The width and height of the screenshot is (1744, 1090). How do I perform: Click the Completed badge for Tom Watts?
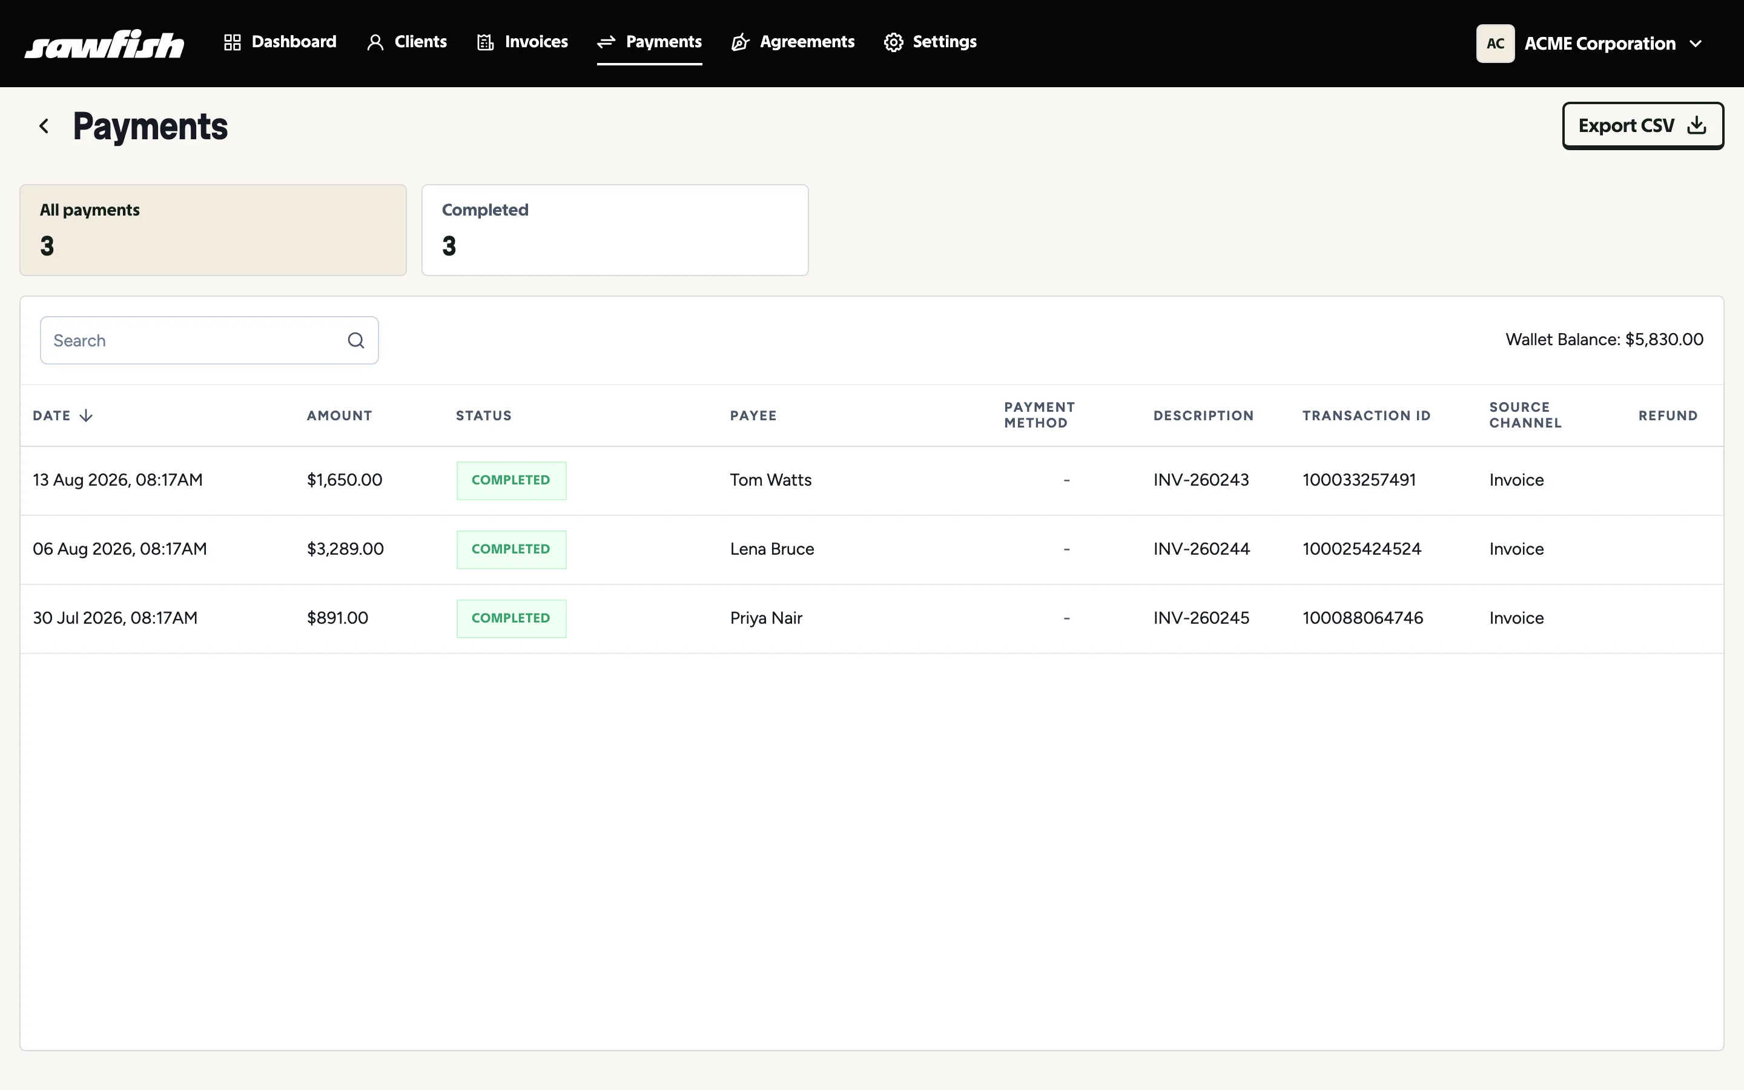512,481
